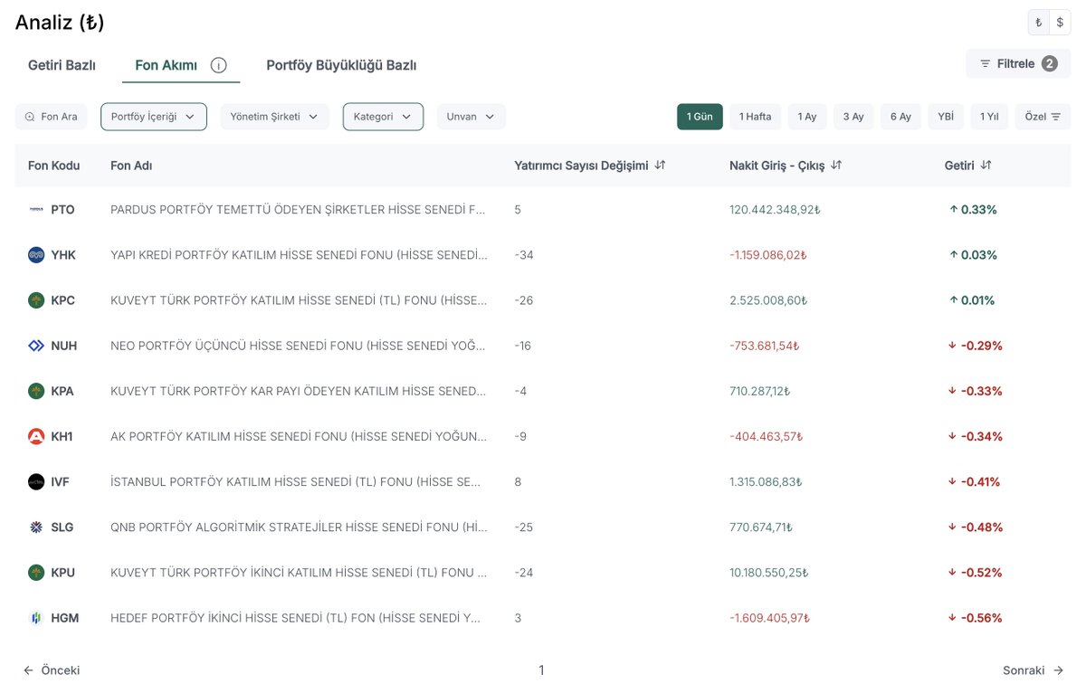Open the HGM fund code link

(x=65, y=618)
